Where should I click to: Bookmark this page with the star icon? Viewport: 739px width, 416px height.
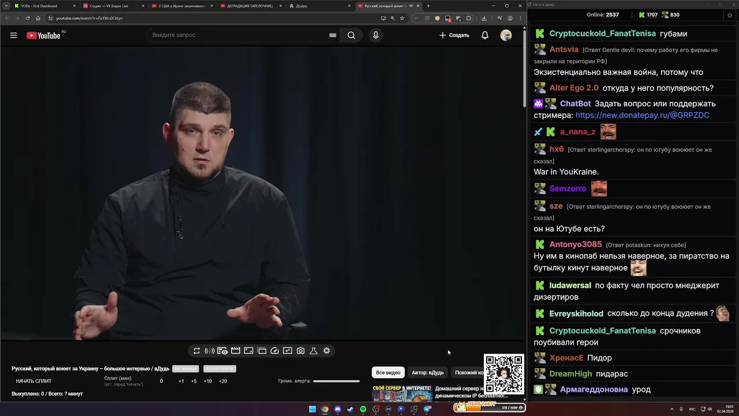pos(402,18)
